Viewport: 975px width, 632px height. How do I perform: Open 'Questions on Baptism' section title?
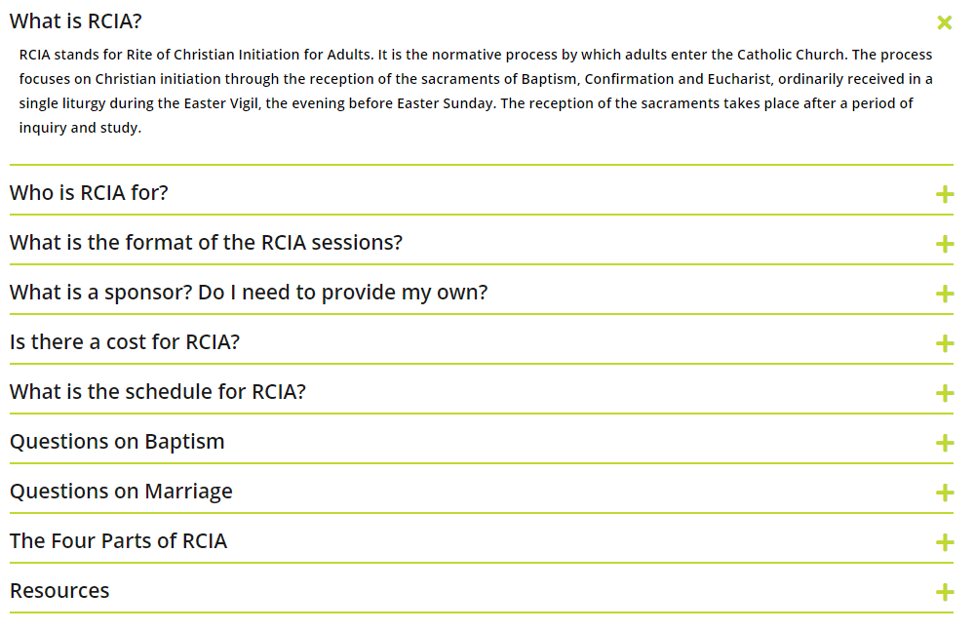(x=117, y=442)
